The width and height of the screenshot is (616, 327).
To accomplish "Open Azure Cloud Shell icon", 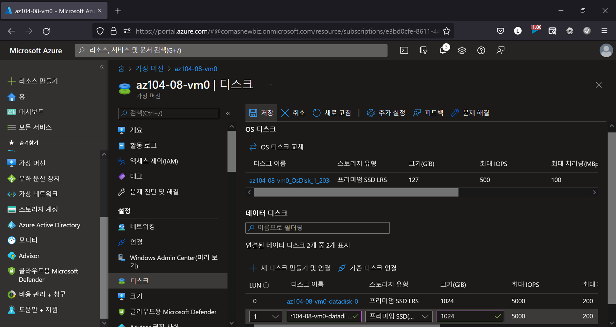I will [404, 50].
